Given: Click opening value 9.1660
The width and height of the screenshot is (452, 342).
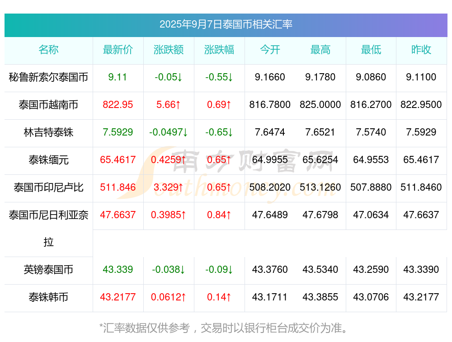Looking at the screenshot, I should point(270,77).
